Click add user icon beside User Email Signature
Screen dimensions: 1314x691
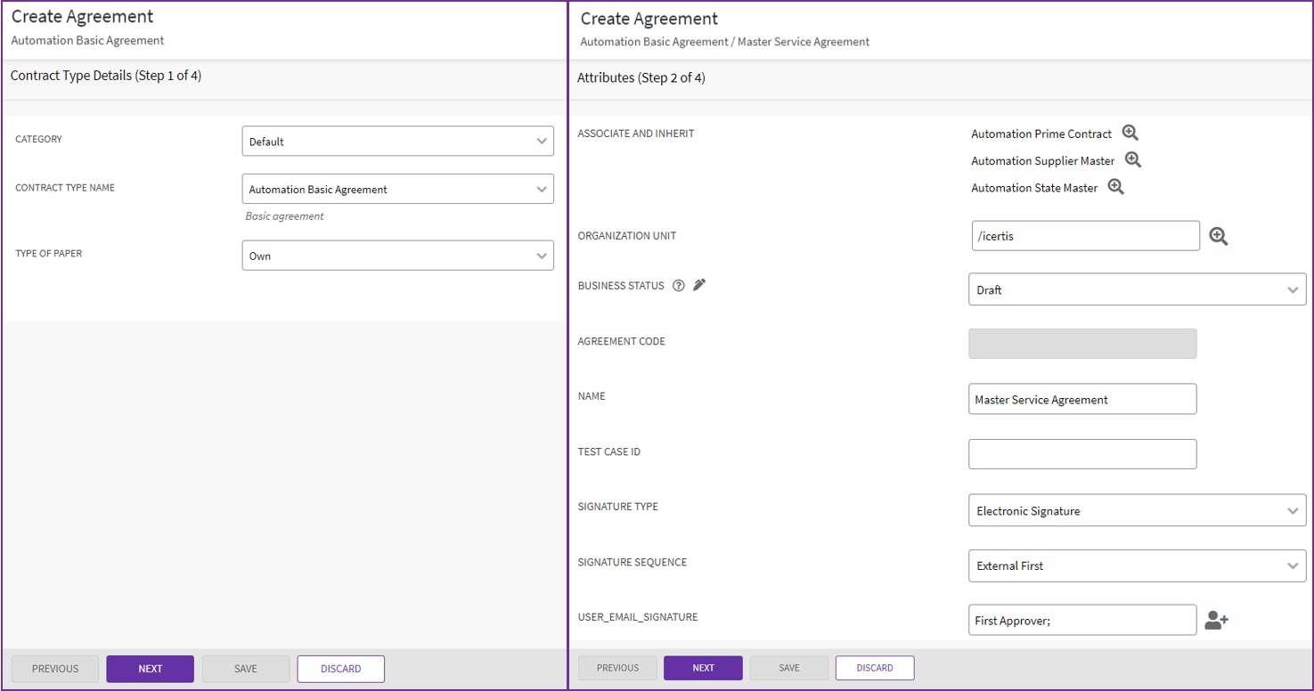click(1216, 621)
